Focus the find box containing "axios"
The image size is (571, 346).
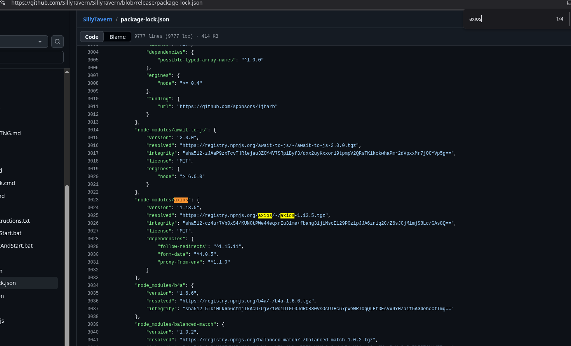click(x=509, y=19)
